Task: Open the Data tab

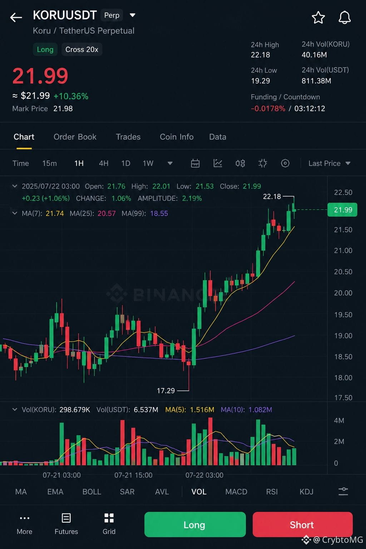Action: point(218,137)
